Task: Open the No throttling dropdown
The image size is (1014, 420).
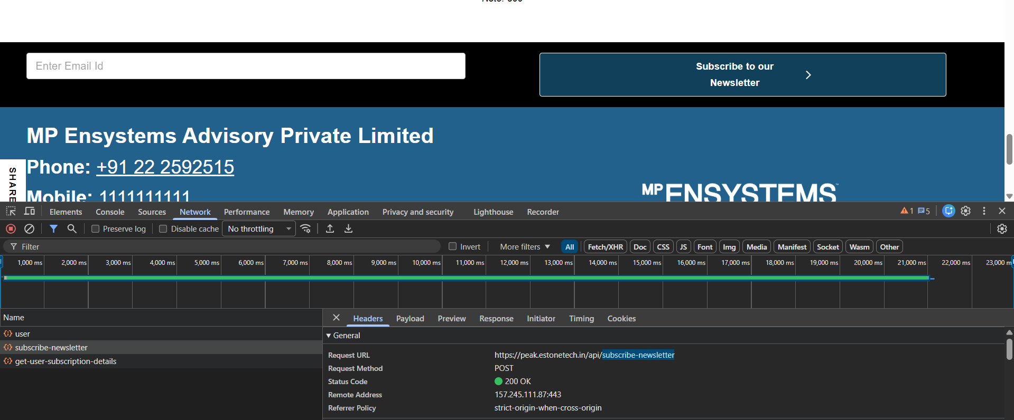Action: point(259,229)
